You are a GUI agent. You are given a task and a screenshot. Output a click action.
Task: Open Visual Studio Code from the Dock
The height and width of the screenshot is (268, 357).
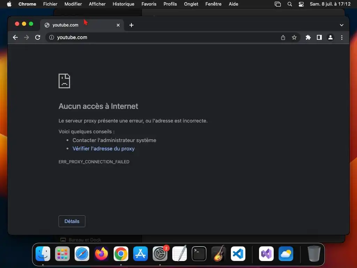coord(238,254)
